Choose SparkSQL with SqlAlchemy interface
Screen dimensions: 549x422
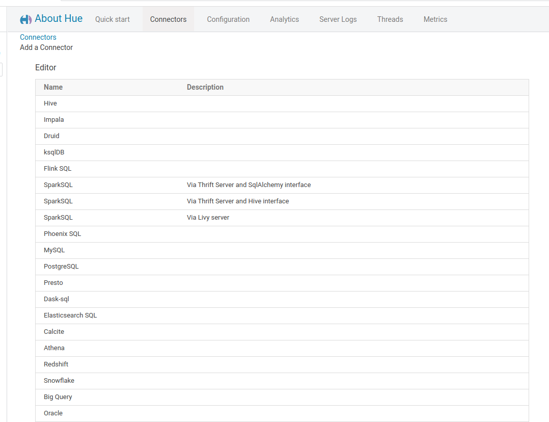tap(58, 185)
